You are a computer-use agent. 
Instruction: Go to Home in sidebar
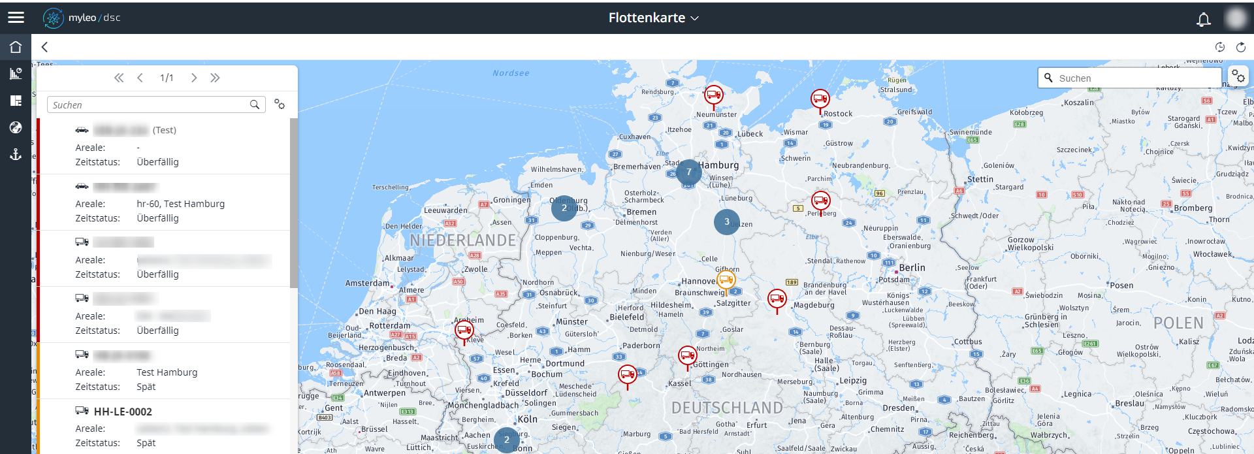(16, 47)
